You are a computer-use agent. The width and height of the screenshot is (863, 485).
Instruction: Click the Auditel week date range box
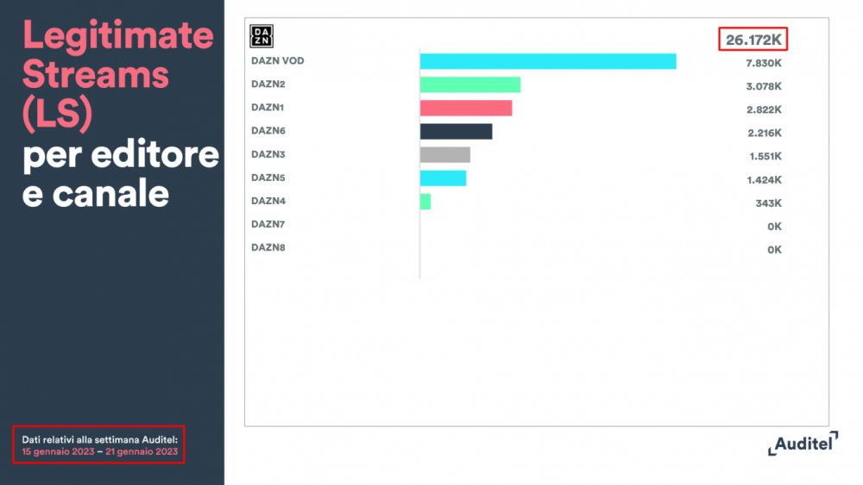98,445
